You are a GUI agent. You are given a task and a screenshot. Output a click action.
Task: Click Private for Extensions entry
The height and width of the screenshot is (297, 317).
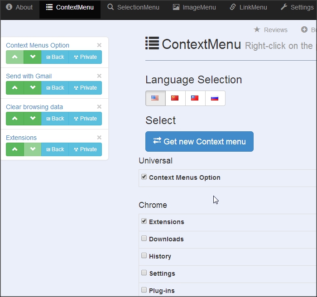click(85, 149)
